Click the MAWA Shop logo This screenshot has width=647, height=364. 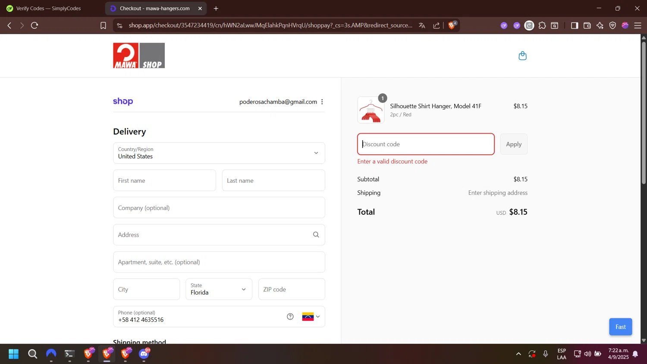[139, 56]
